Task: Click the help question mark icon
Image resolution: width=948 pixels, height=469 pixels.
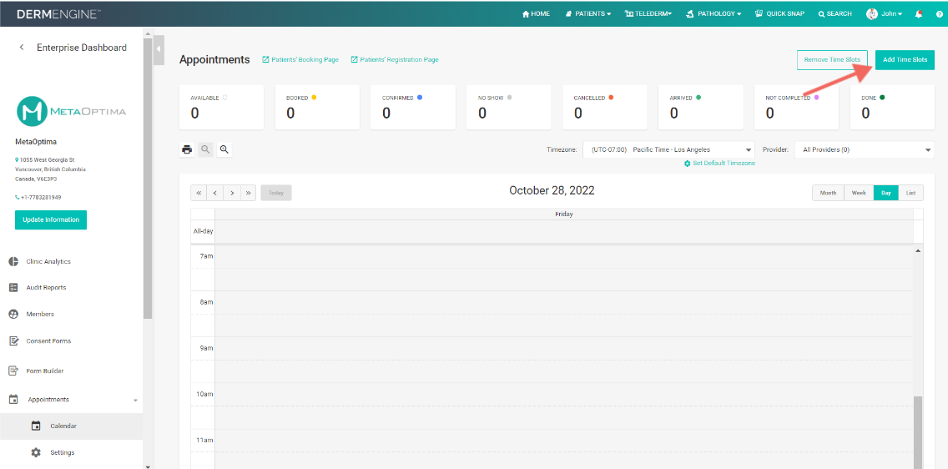Action: 936,13
